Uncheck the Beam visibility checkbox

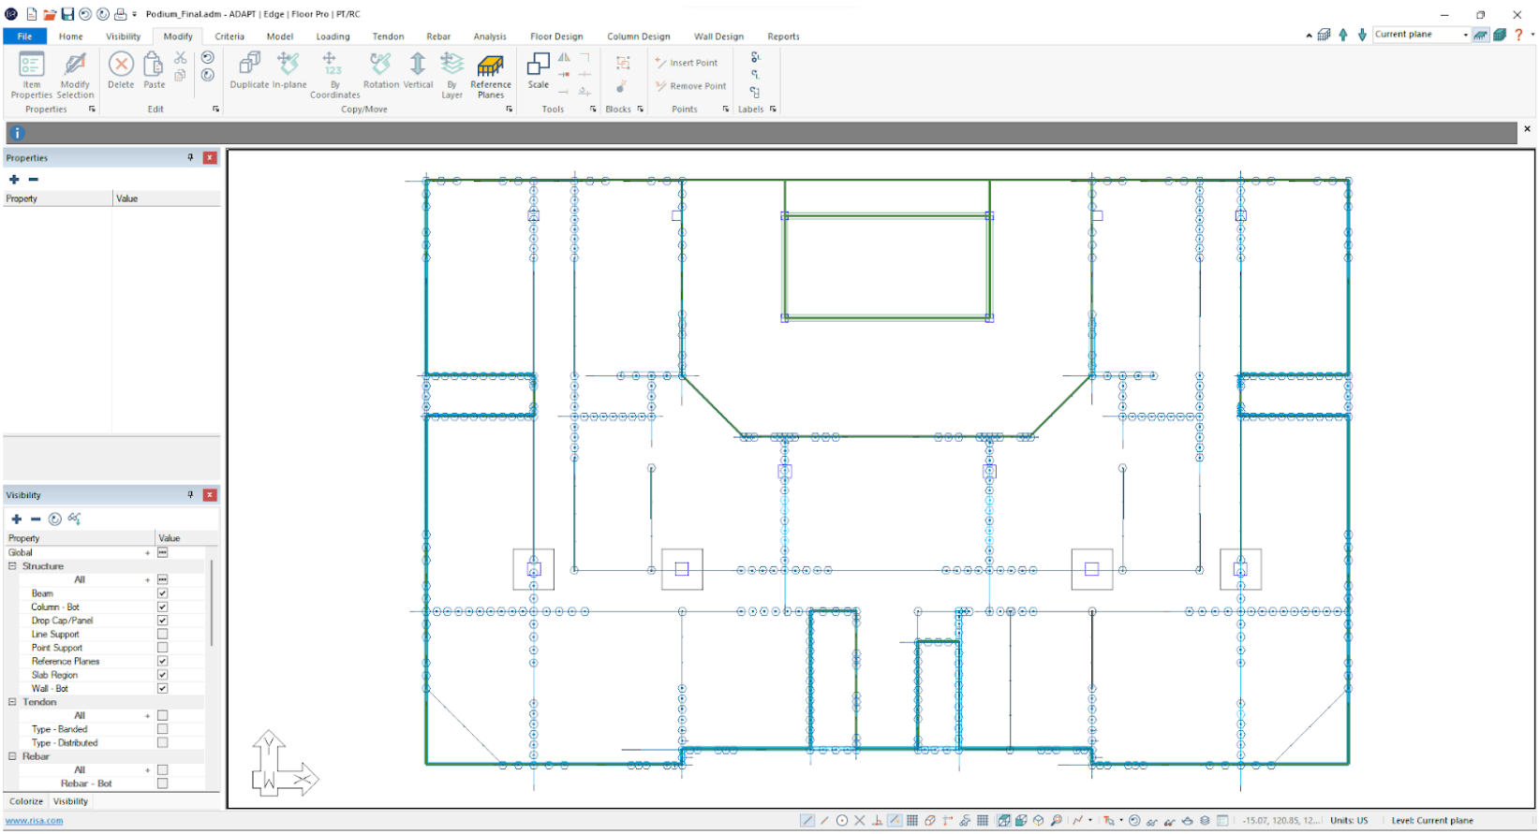(163, 593)
